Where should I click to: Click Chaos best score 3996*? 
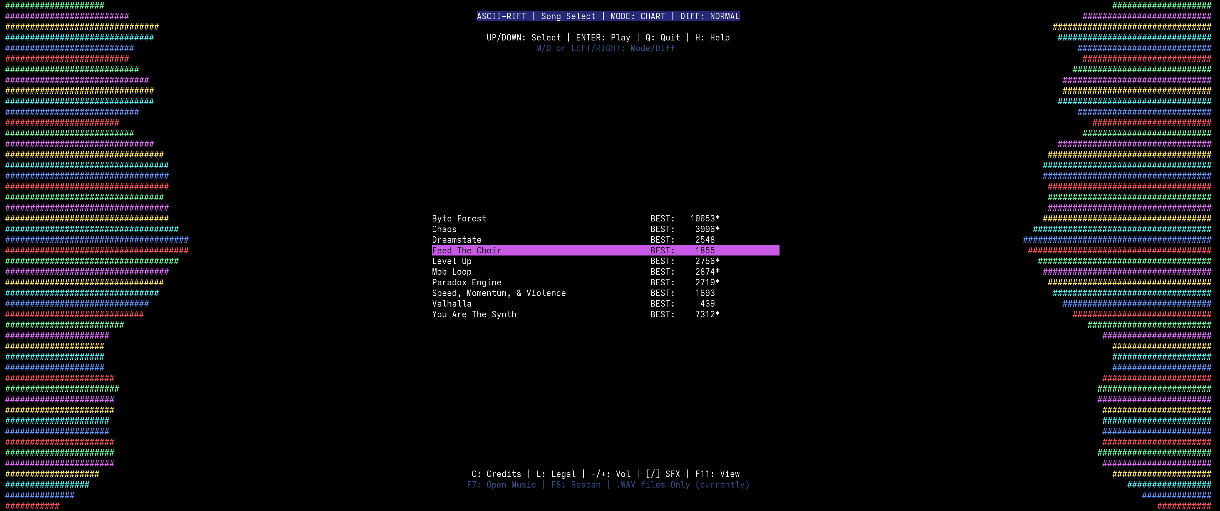(707, 229)
